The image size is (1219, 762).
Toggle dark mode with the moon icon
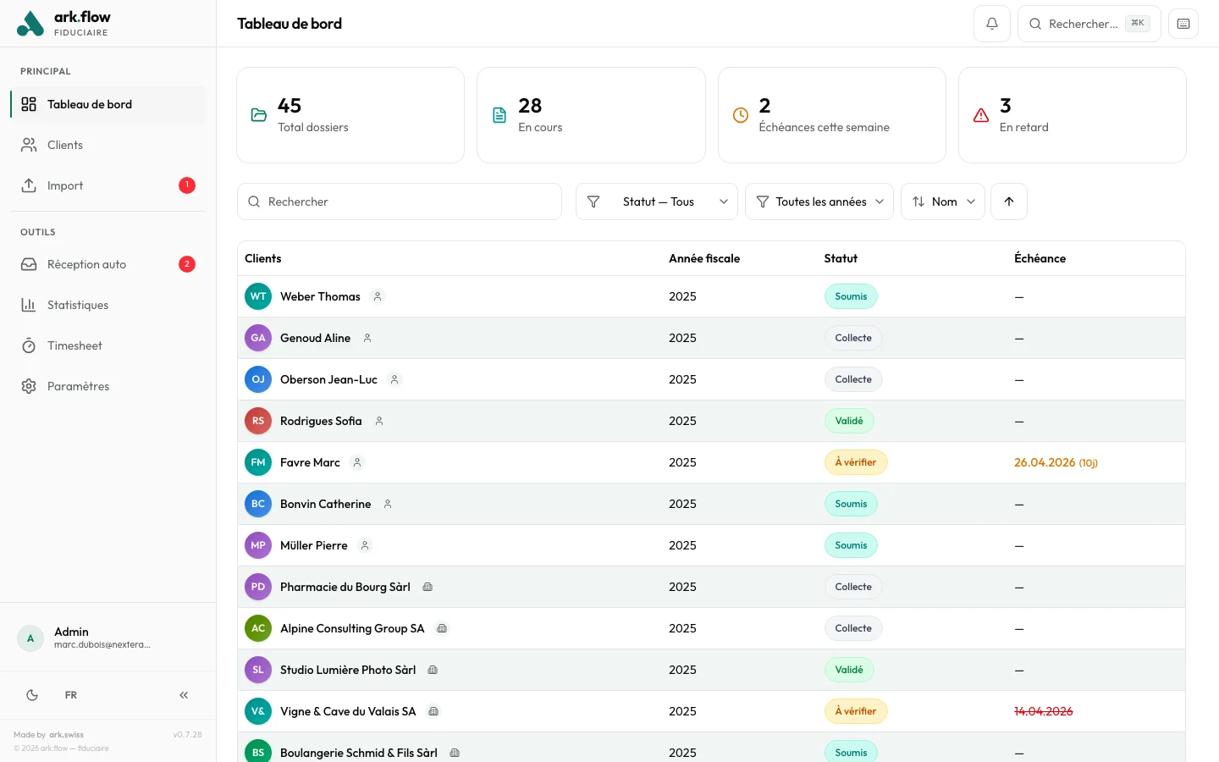click(32, 695)
